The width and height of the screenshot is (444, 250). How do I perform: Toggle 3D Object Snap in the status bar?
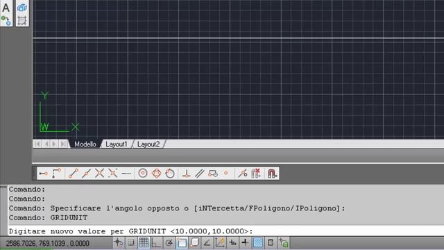194,243
